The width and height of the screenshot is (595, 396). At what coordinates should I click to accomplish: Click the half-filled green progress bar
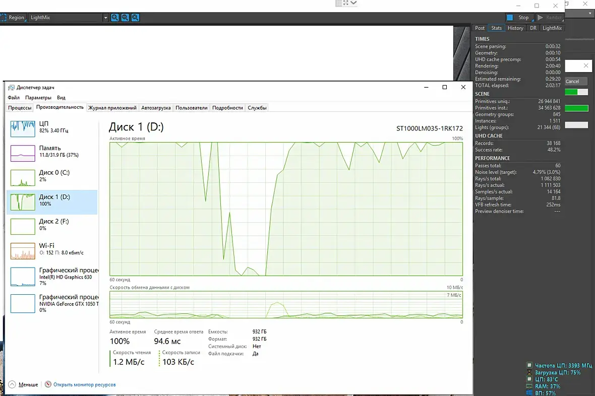pos(576,92)
